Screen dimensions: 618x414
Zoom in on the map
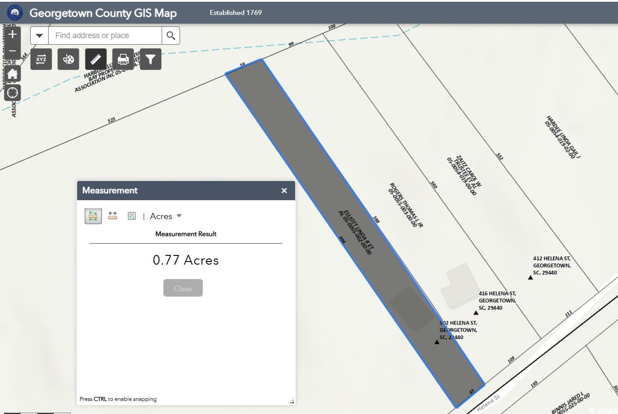point(12,35)
